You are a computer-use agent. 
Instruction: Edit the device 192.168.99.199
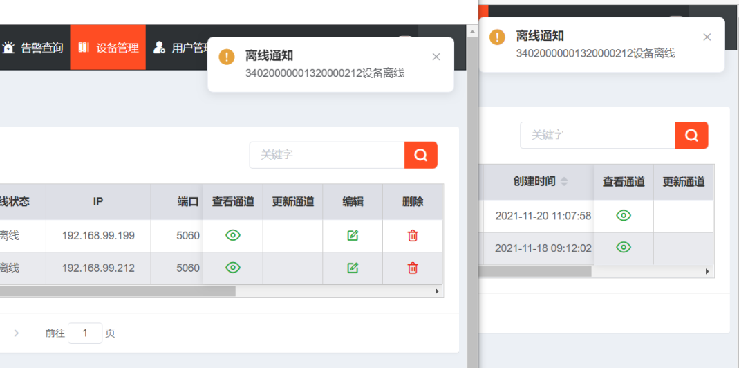point(353,235)
